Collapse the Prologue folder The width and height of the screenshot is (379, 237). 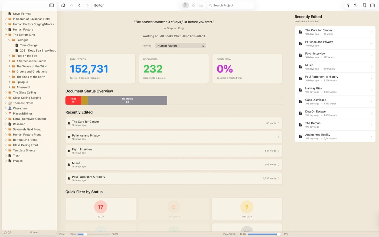pos(9,40)
